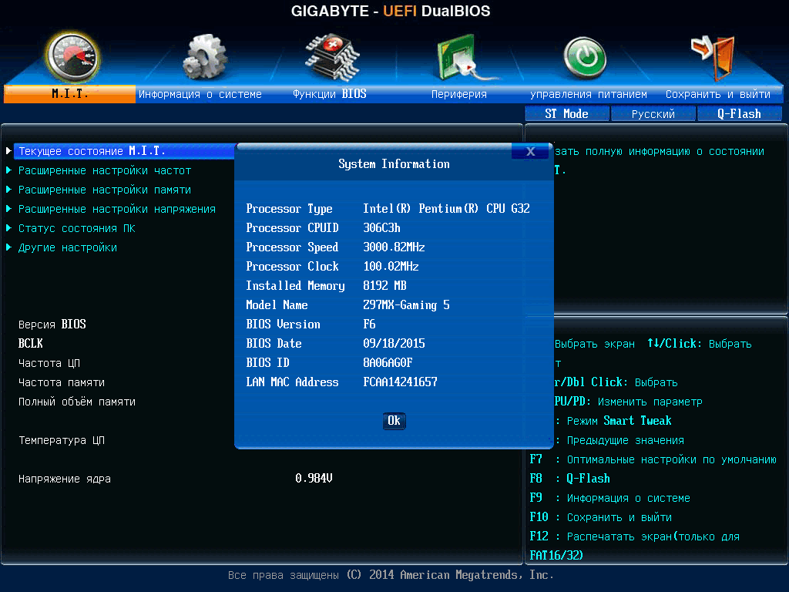Image resolution: width=789 pixels, height=592 pixels.
Task: Open Статус состояния ПК submenu
Action: point(77,228)
